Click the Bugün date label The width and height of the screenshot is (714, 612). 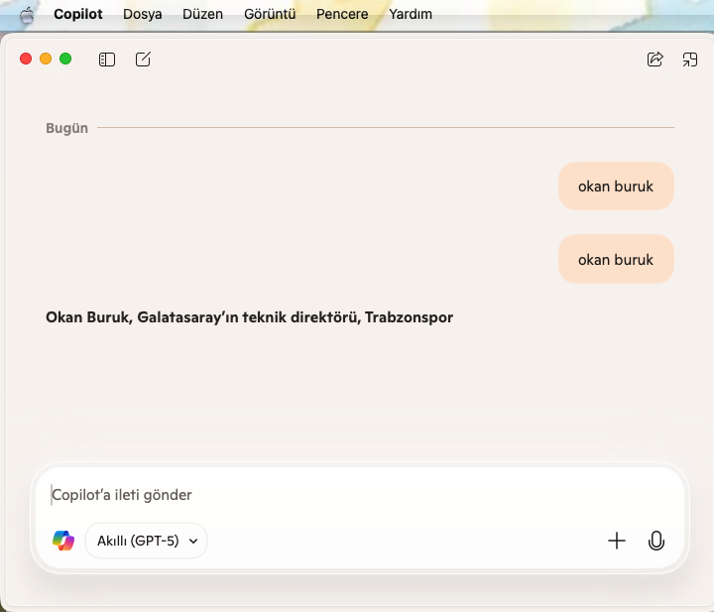click(x=67, y=128)
